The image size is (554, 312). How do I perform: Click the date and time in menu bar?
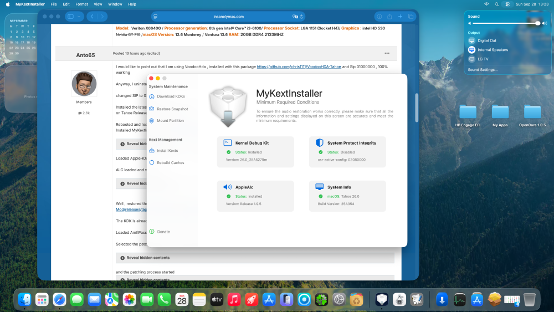532,4
